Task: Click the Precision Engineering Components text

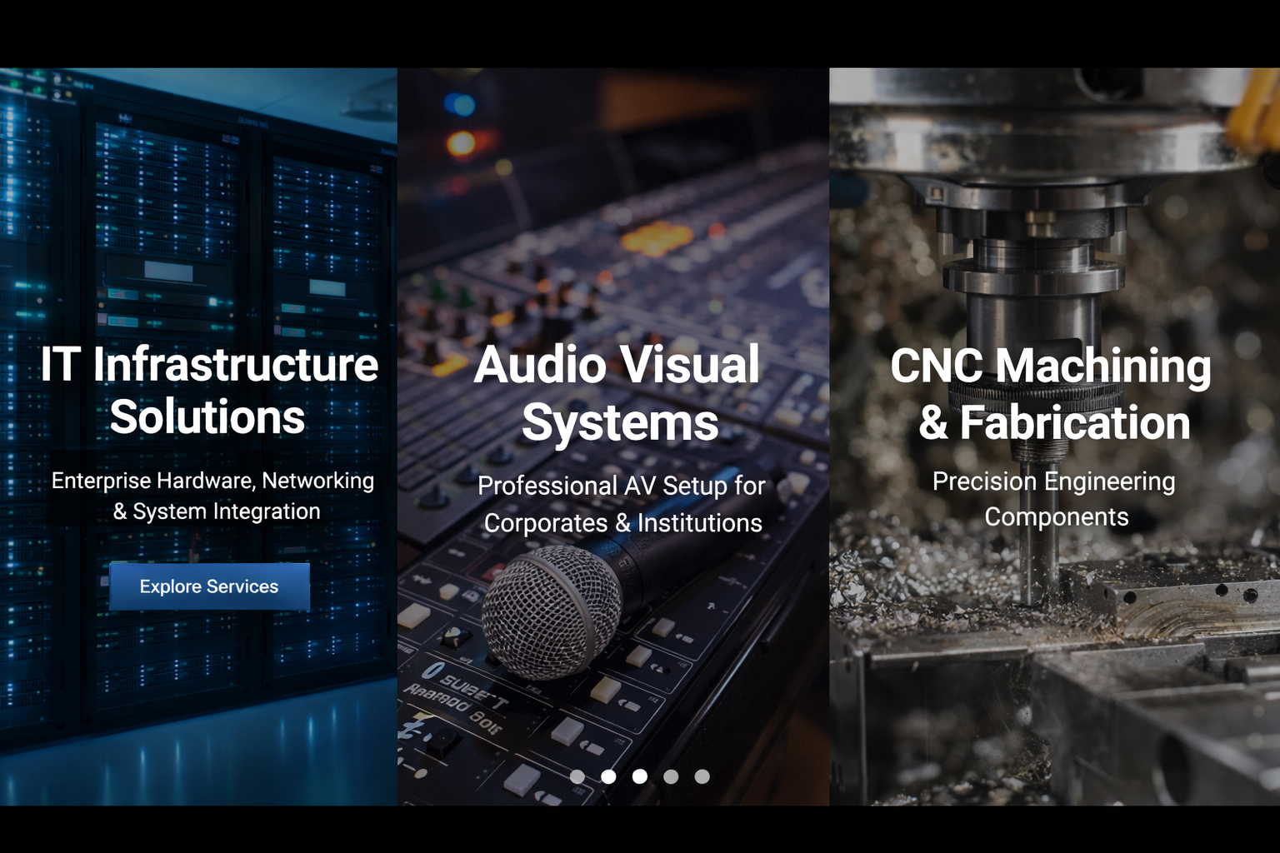Action: [1054, 499]
